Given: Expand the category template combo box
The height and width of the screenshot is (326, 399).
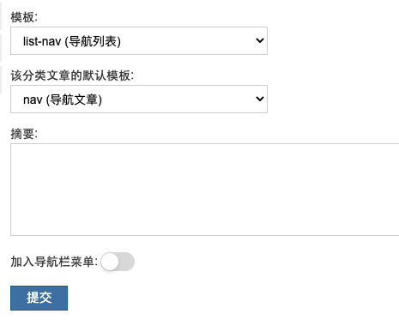Looking at the screenshot, I should 139,41.
